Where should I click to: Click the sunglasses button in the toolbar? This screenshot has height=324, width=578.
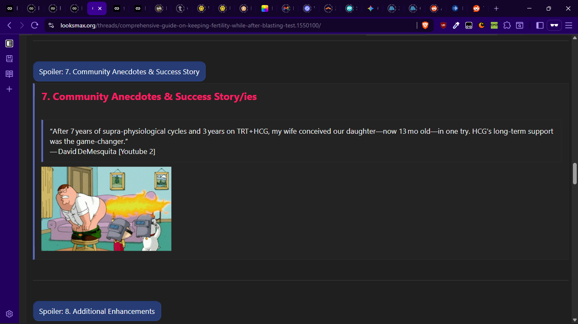pyautogui.click(x=554, y=25)
